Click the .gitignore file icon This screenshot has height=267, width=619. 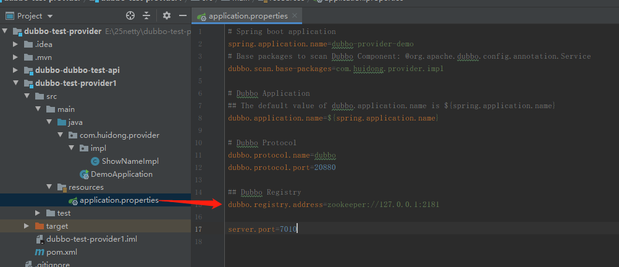28,264
